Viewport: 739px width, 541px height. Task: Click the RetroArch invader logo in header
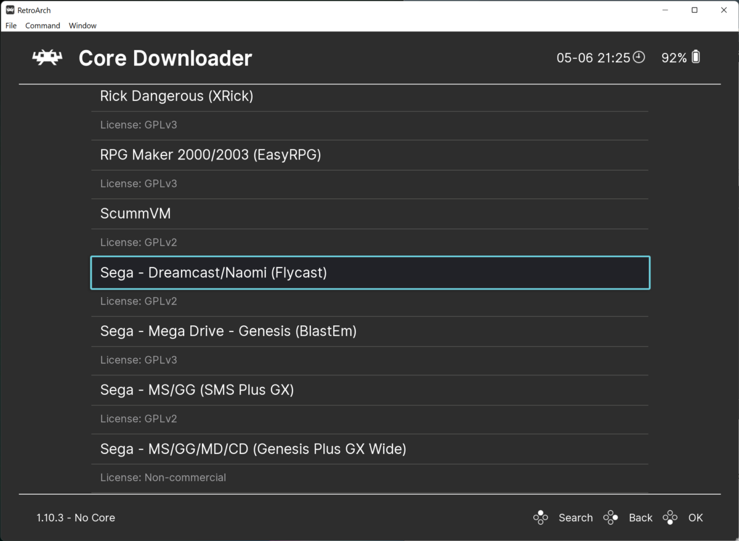47,58
